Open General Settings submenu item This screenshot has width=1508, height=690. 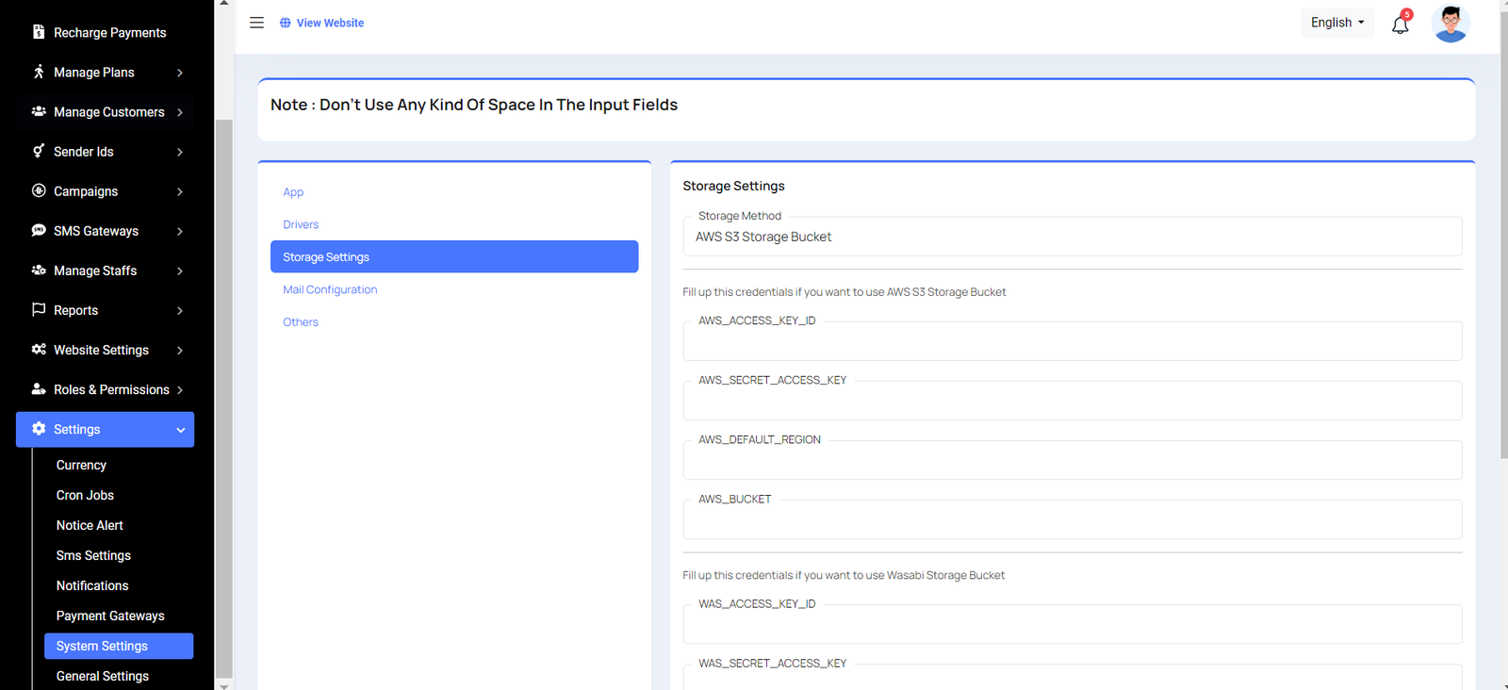[103, 676]
